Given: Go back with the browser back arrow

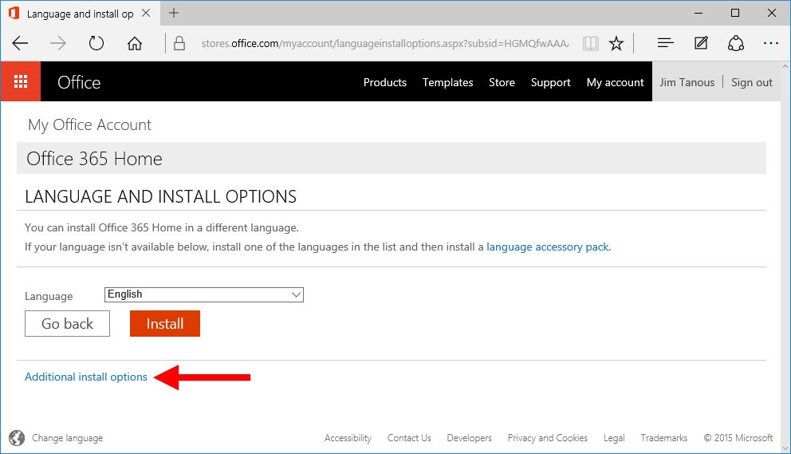Looking at the screenshot, I should (20, 43).
